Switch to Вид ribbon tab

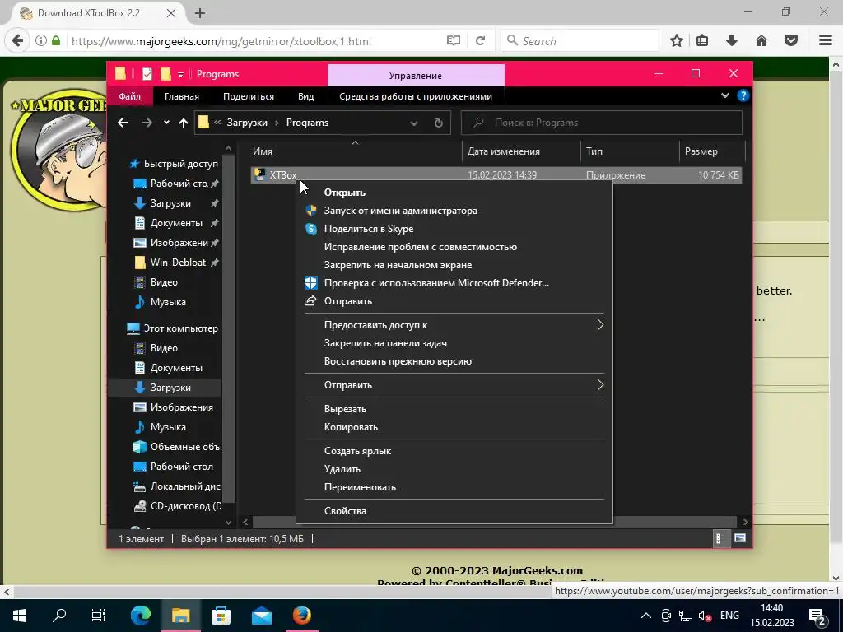[x=306, y=96]
